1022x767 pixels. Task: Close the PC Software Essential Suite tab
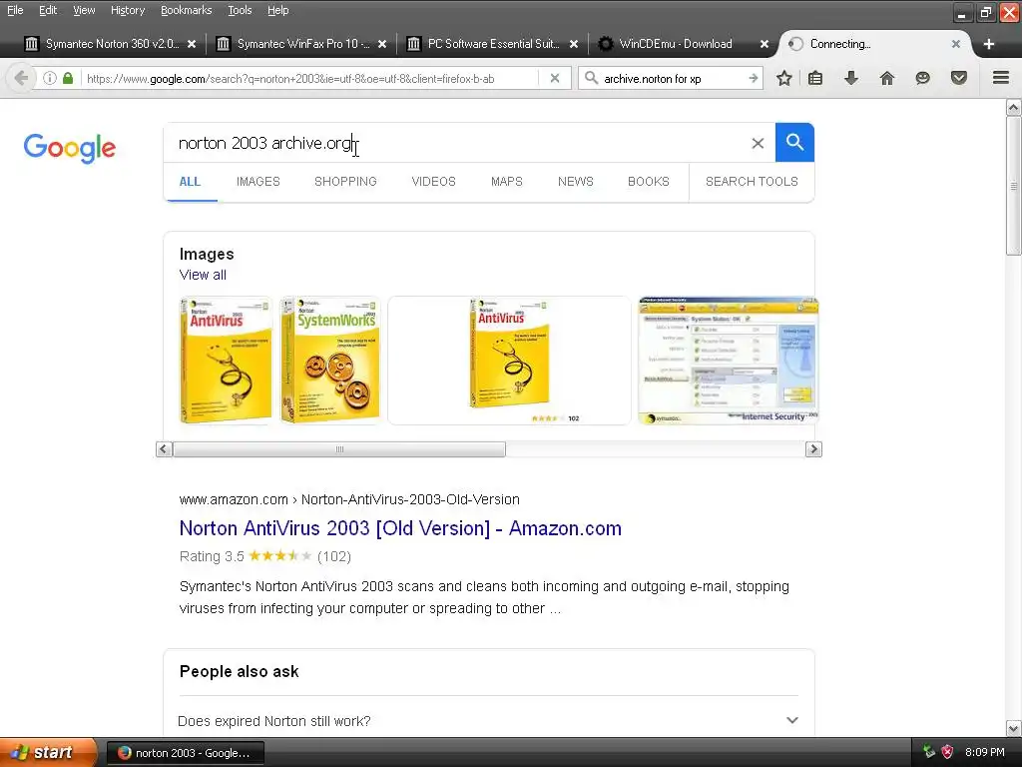(x=574, y=44)
